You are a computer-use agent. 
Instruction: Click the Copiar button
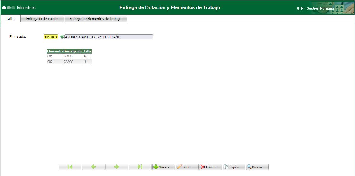[x=234, y=167]
